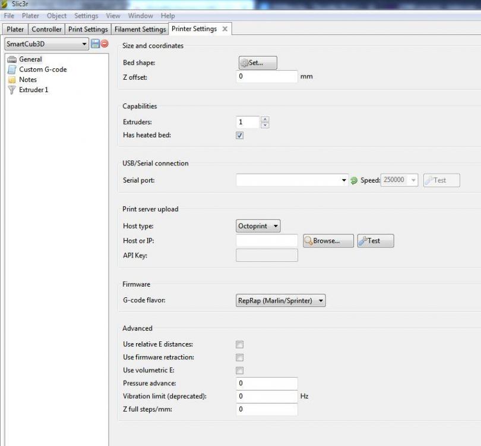Enable Use relative E distances
The width and height of the screenshot is (481, 446).
coord(239,344)
